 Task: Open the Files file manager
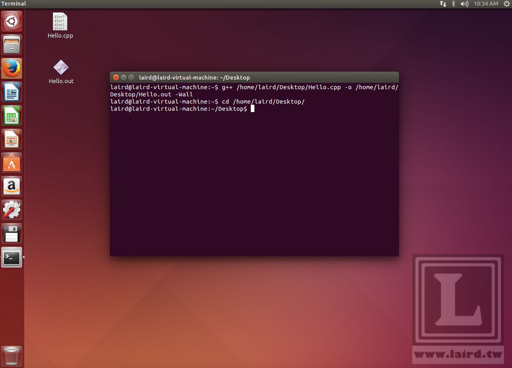pos(12,44)
